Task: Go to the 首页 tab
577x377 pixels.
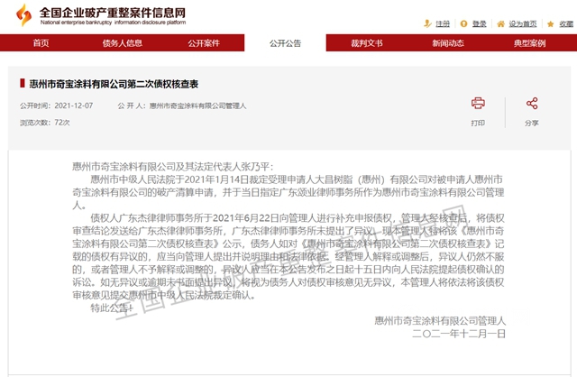Action: [41, 43]
